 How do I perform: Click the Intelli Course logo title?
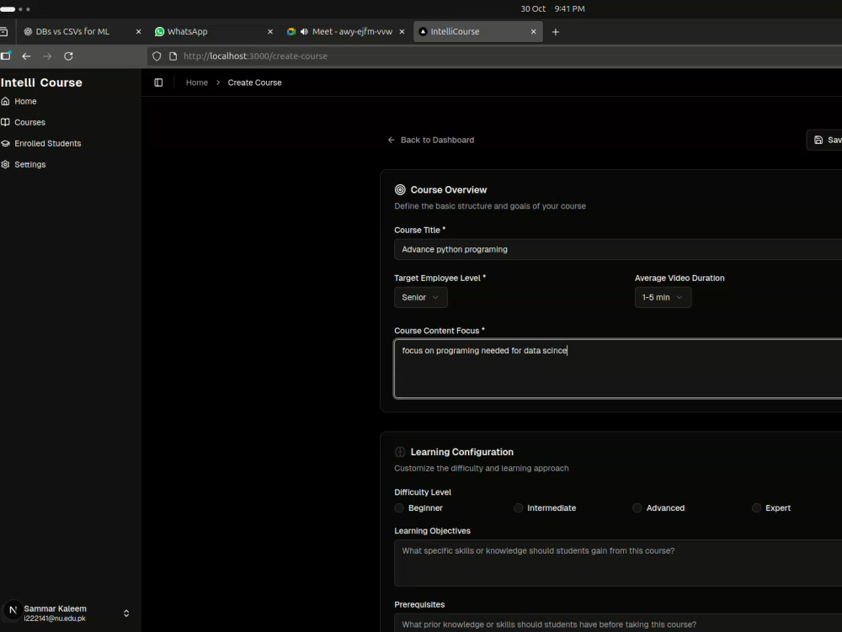click(41, 82)
